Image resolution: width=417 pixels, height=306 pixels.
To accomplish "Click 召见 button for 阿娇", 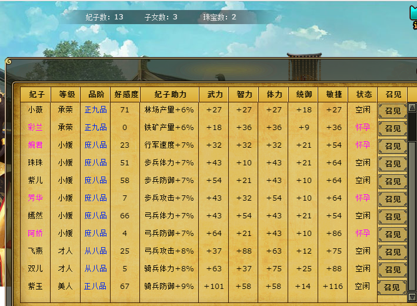I will (392, 234).
